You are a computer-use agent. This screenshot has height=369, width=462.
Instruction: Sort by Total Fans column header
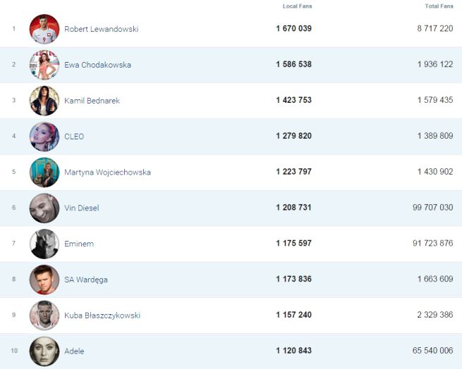click(439, 6)
